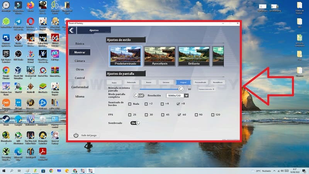The image size is (309, 174).
Task: Click the Restablecer button
Action: coord(218,82)
